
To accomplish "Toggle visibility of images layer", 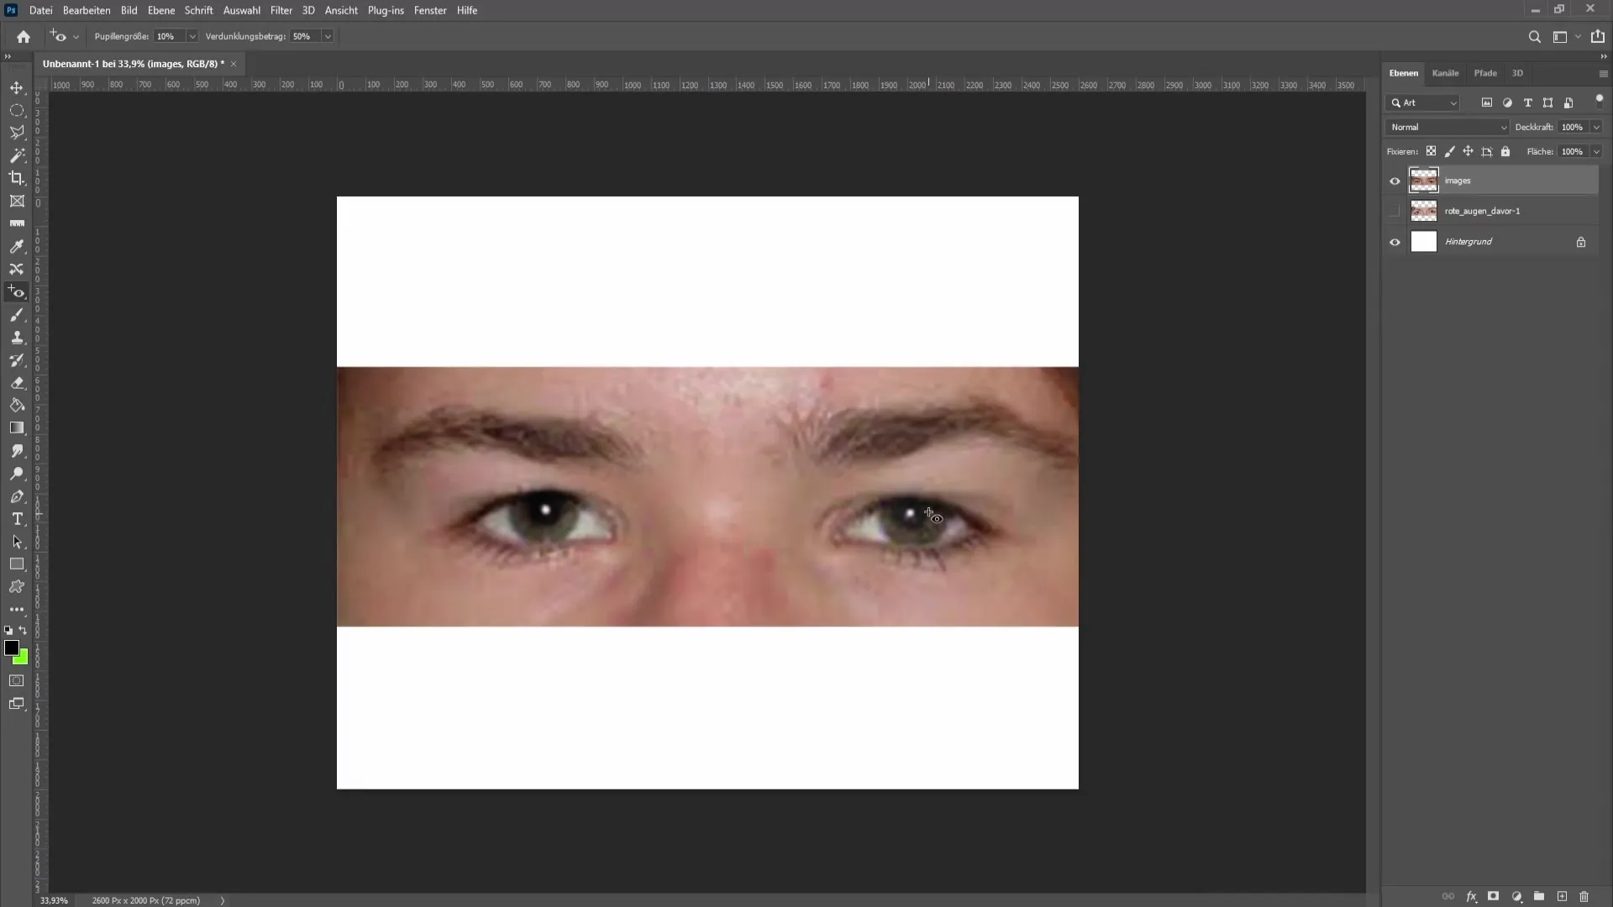I will click(x=1395, y=181).
